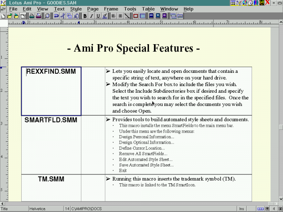Open the application system menu icon
The height and width of the screenshot is (212, 283).
point(3,3)
